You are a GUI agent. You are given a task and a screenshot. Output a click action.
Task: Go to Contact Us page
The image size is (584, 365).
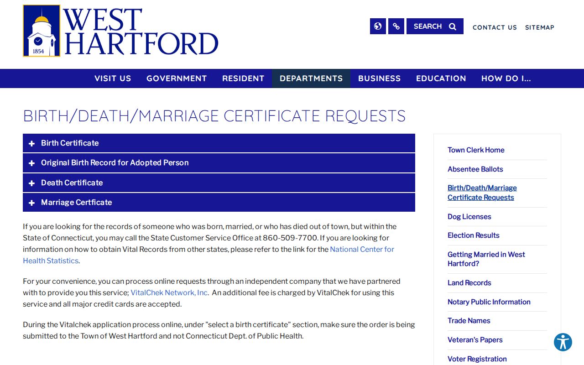pyautogui.click(x=495, y=27)
